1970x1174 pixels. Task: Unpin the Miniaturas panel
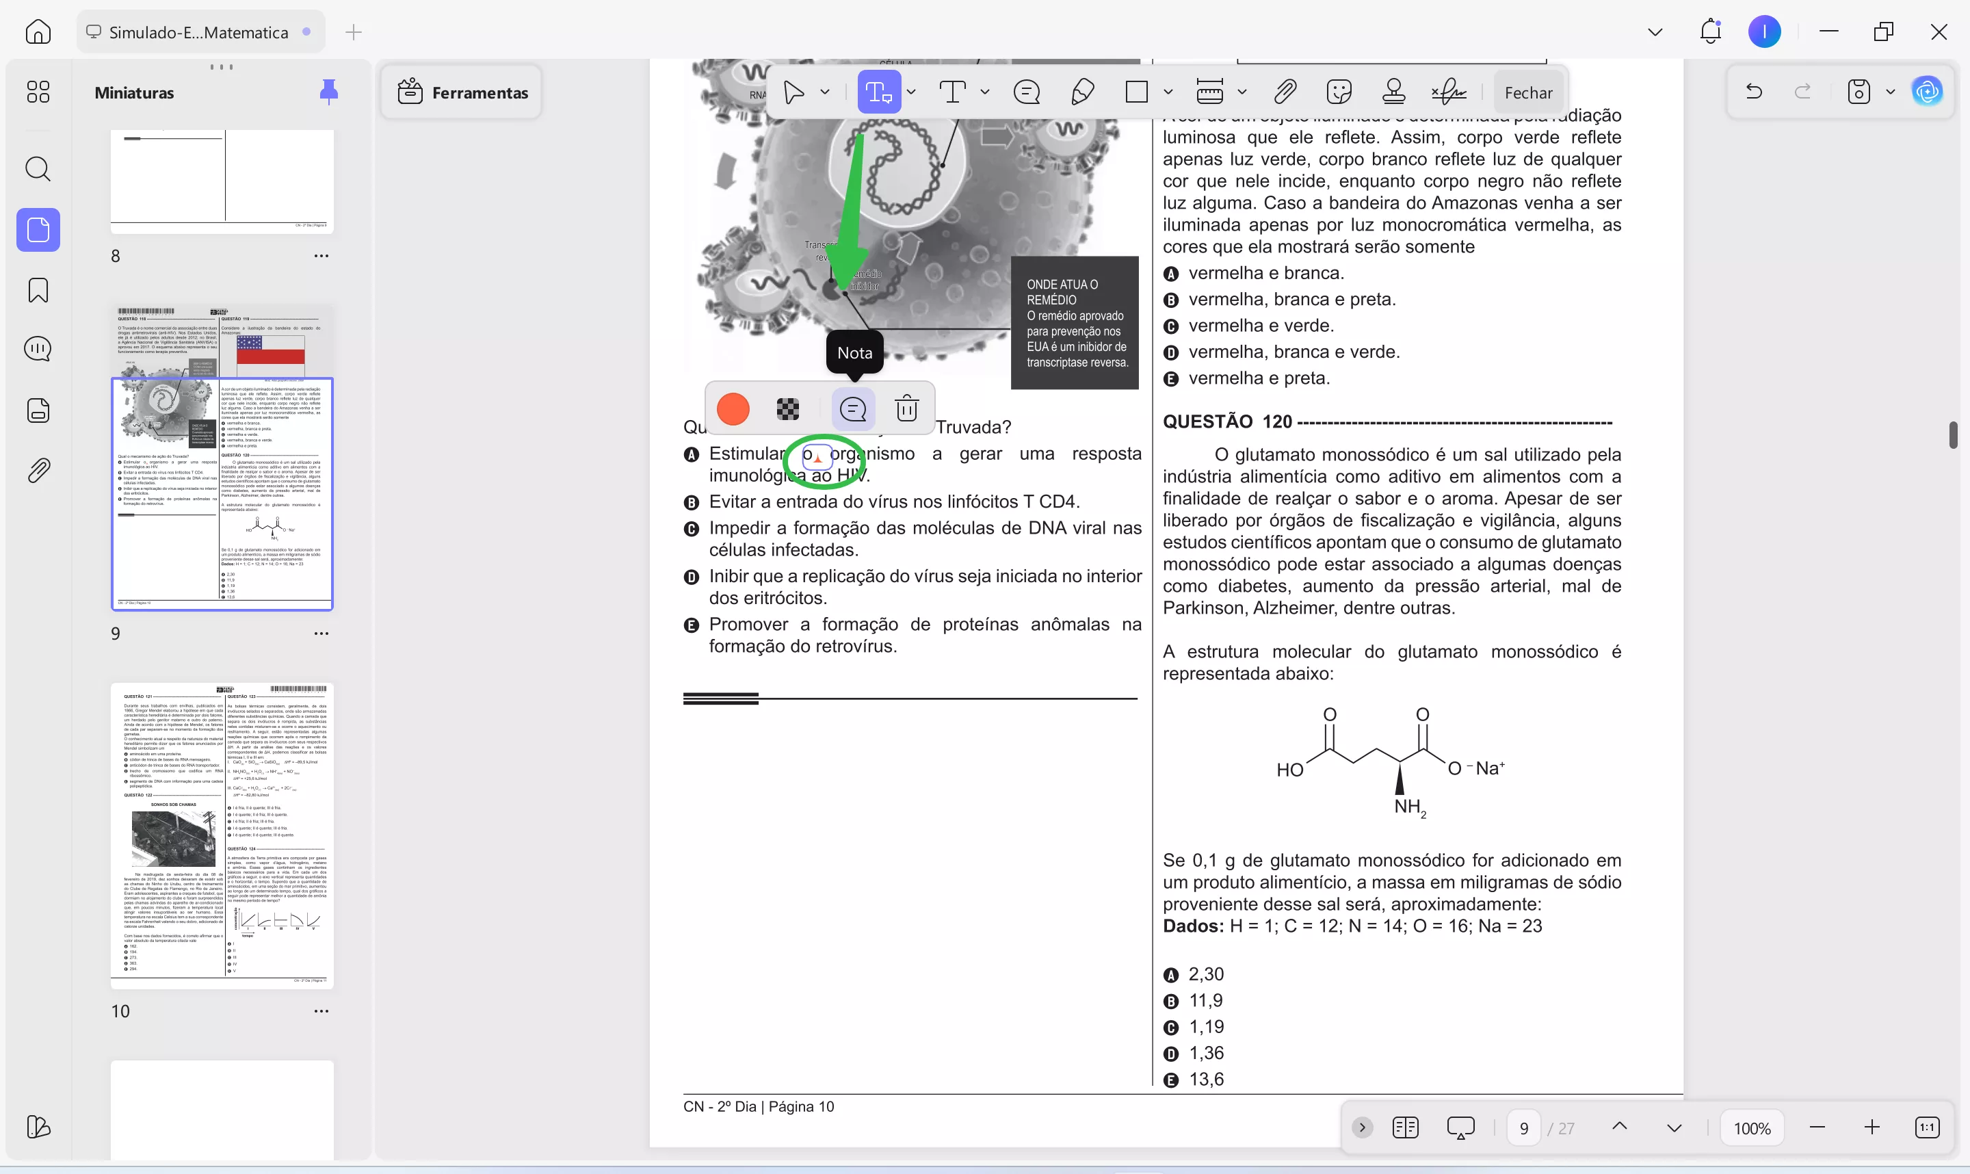328,92
